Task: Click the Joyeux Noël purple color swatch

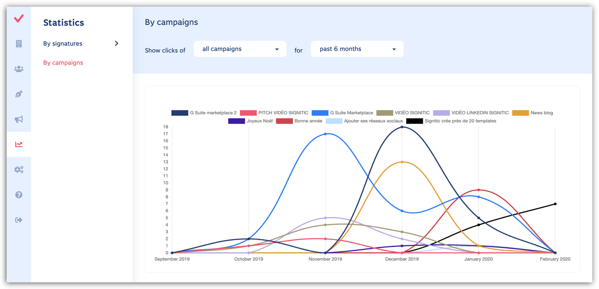Action: coord(236,121)
